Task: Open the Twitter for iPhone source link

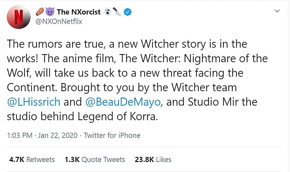Action: [x=112, y=135]
